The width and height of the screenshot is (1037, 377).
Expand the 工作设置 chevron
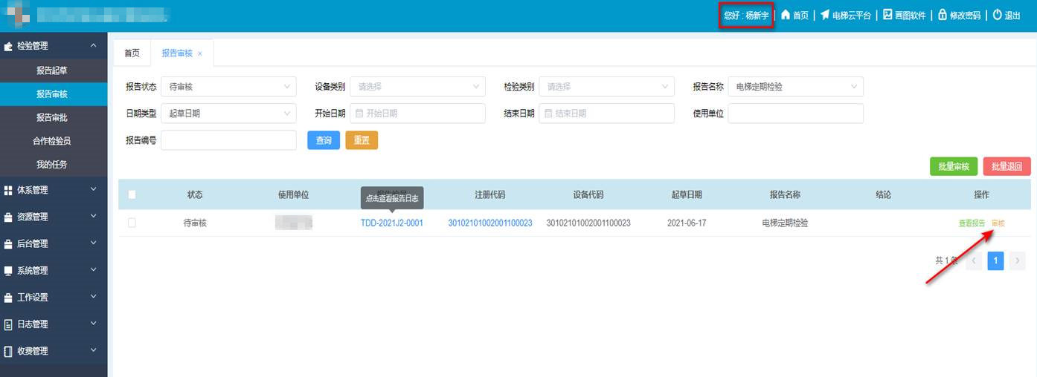point(94,296)
